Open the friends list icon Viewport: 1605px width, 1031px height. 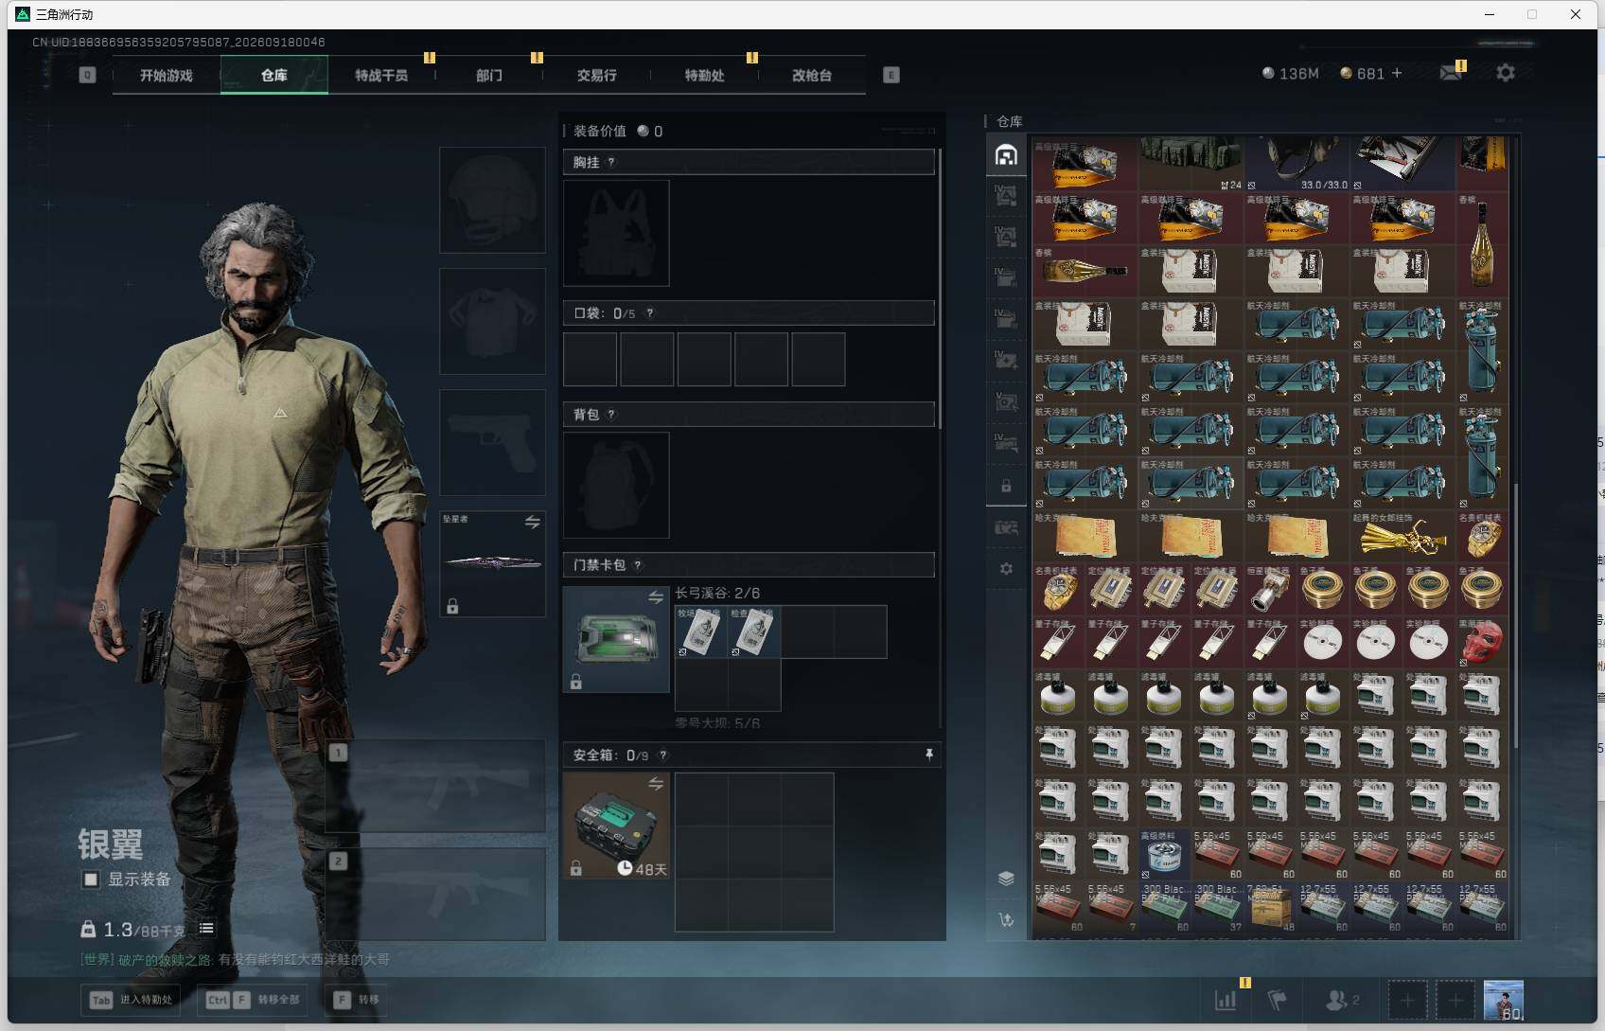(1342, 1000)
